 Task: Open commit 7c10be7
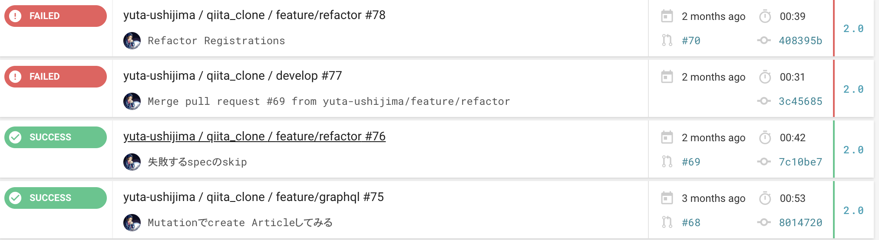pos(800,162)
